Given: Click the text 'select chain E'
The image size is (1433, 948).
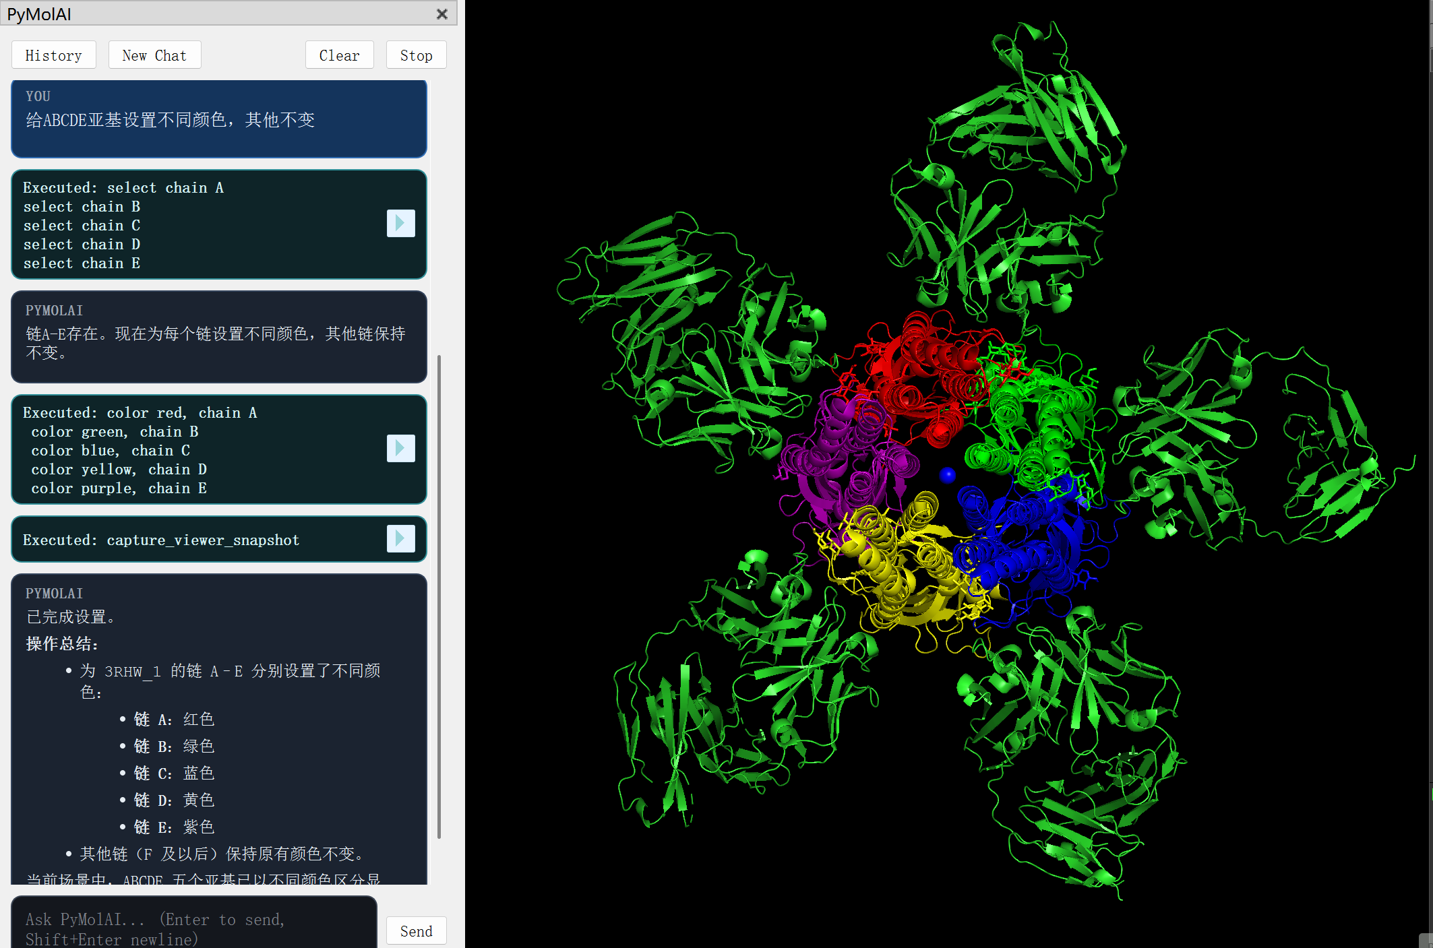Looking at the screenshot, I should coord(82,263).
